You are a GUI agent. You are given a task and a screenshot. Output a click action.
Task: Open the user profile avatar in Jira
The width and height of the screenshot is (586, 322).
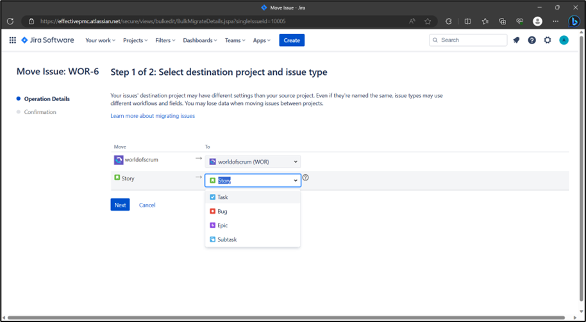(x=564, y=40)
